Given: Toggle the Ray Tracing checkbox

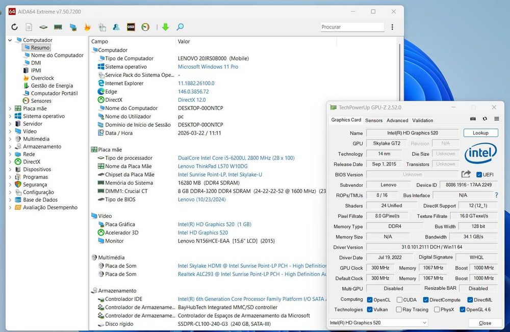Looking at the screenshot, I should click(399, 309).
